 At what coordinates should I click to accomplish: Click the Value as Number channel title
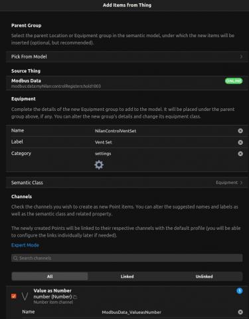(52, 290)
